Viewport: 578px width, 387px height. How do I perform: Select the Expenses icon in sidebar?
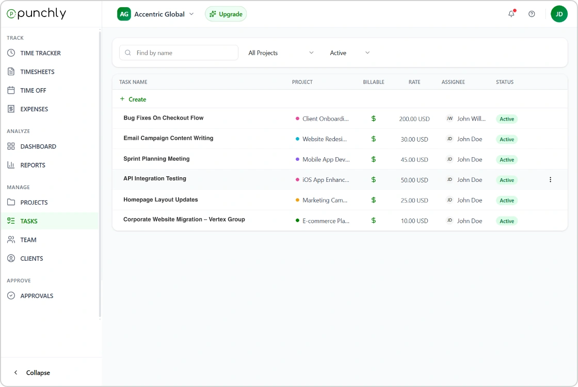click(x=11, y=109)
